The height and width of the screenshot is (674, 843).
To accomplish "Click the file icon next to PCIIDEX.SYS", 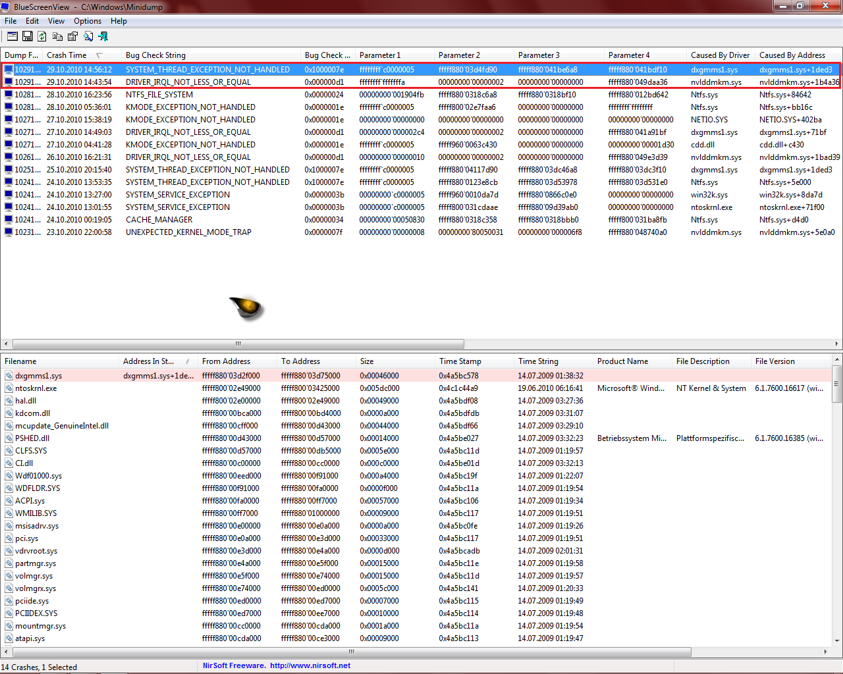I will [9, 613].
